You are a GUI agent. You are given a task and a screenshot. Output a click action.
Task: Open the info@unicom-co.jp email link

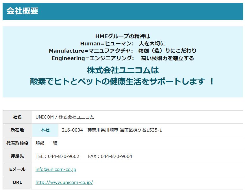56,169
